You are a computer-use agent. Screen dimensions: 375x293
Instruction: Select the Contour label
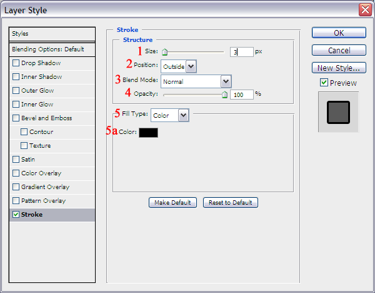(x=41, y=131)
